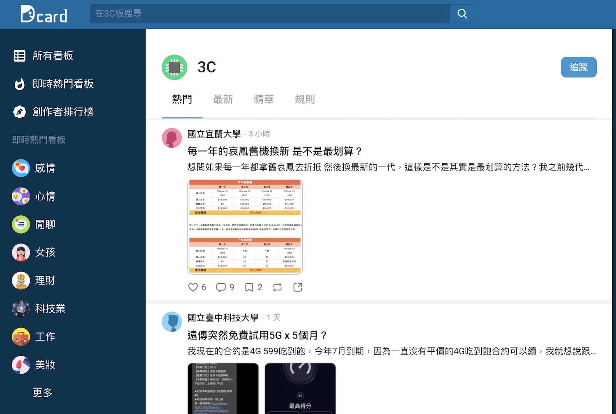Viewport: 616px width, 414px height.
Task: Click 創作者排行榜 sidebar label
Action: coord(63,111)
